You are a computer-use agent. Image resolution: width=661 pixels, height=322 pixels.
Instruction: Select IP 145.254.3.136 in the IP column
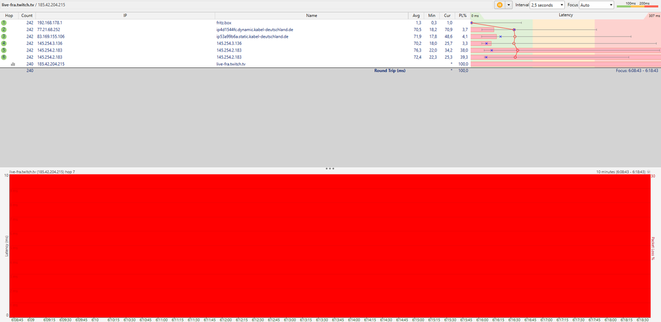click(x=50, y=44)
